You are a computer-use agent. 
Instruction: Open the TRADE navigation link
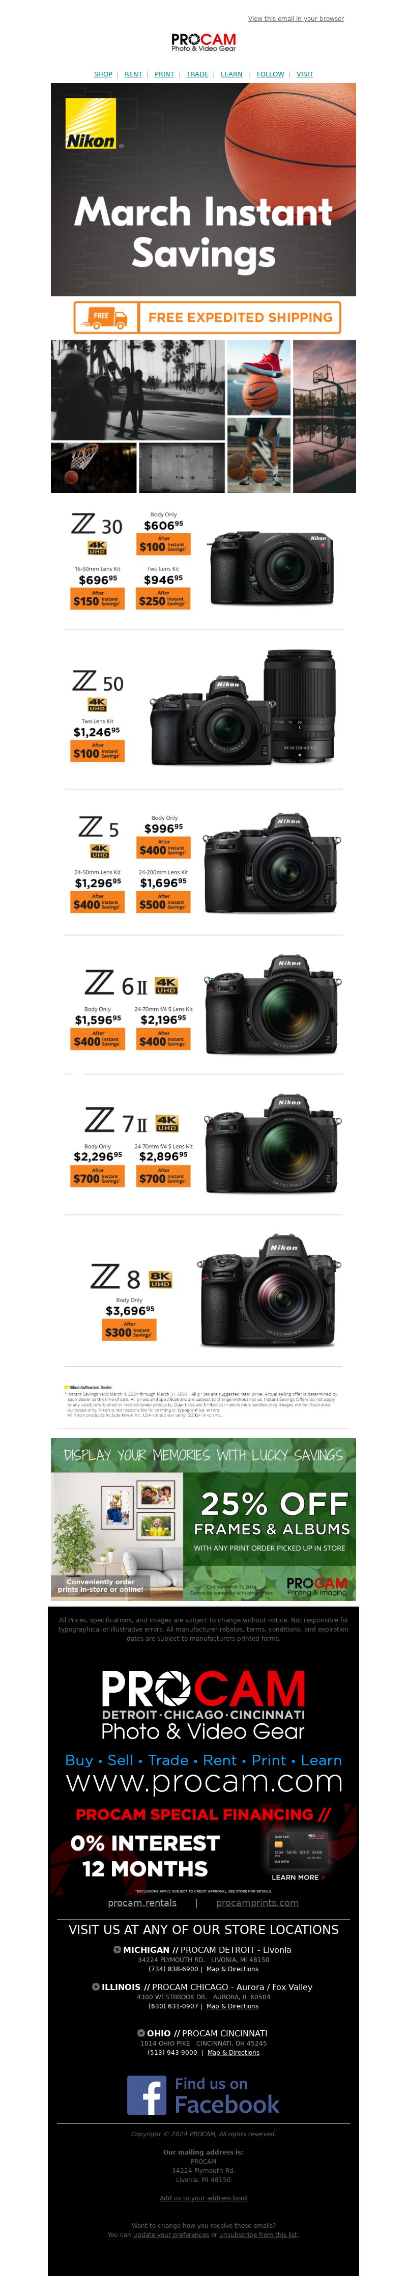click(197, 74)
